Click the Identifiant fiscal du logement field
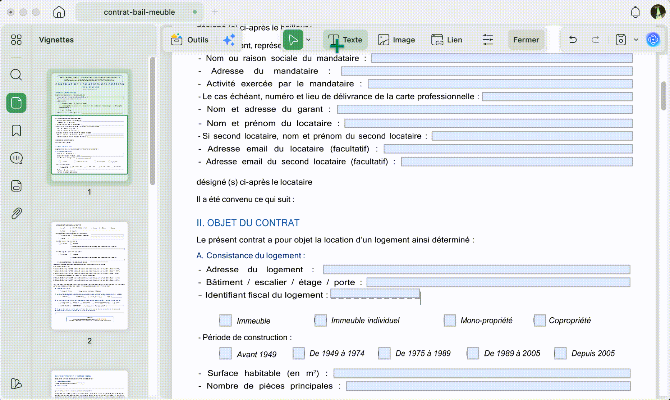This screenshot has width=670, height=400. [x=375, y=294]
